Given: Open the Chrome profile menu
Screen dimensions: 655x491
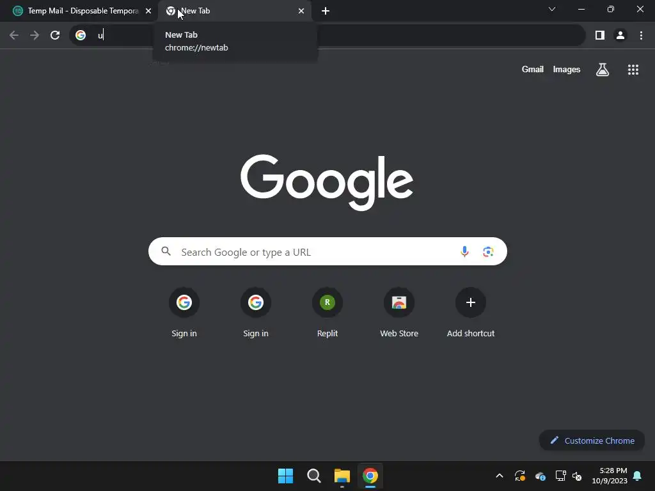Looking at the screenshot, I should point(620,36).
